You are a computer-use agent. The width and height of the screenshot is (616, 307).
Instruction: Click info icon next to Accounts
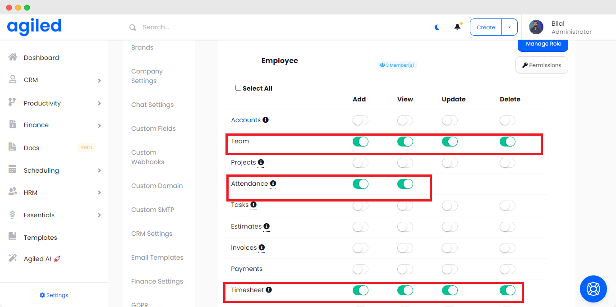[266, 120]
